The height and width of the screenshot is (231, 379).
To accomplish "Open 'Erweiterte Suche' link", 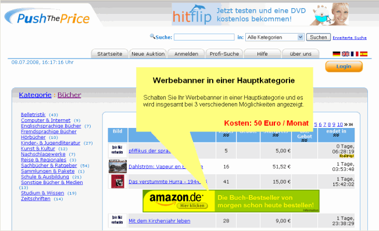I will click(x=349, y=38).
